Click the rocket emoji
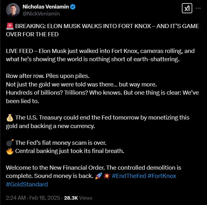Screen dimensions: 207x205 click(98, 176)
